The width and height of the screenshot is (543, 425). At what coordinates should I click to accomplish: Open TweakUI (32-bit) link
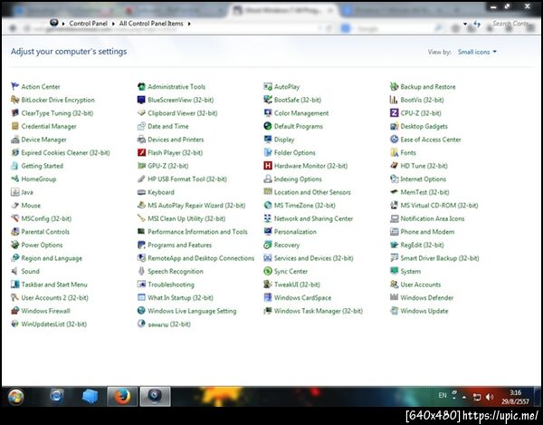click(x=297, y=285)
